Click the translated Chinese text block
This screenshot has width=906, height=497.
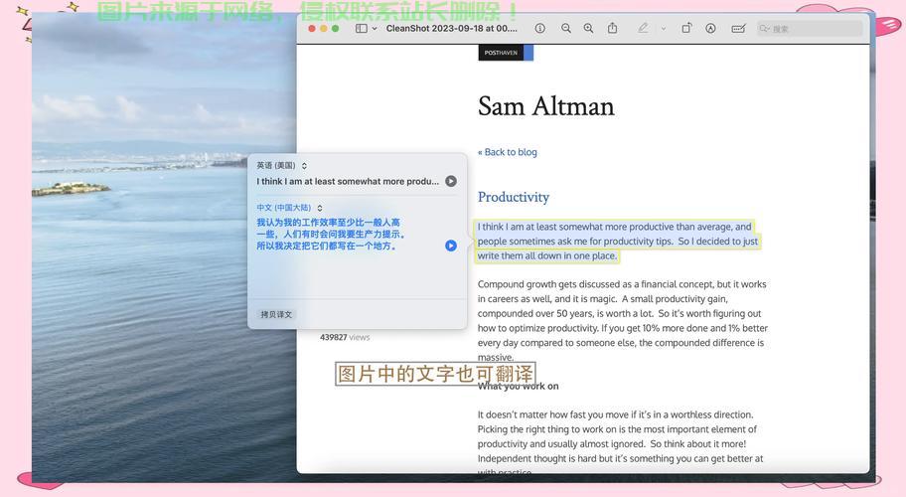tap(331, 234)
